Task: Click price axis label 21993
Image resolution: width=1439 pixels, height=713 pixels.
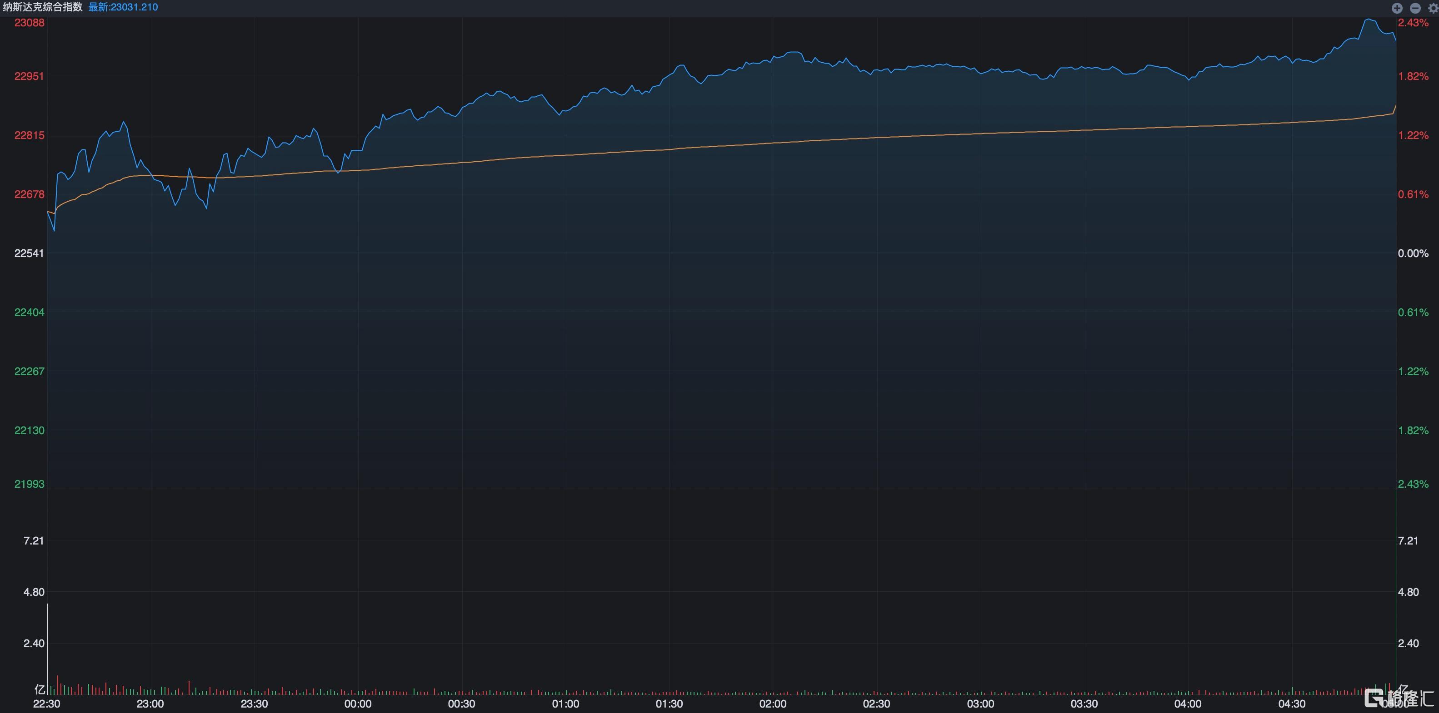Action: 29,484
